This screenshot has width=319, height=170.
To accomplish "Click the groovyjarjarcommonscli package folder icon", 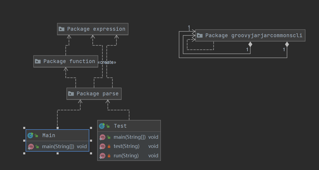I will tap(200, 35).
